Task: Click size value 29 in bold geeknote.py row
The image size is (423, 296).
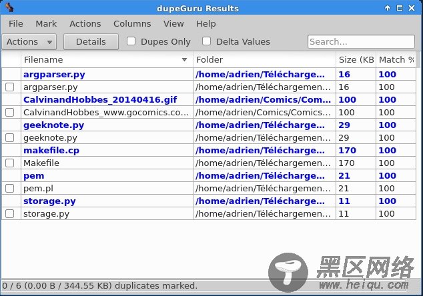Action: click(x=344, y=125)
